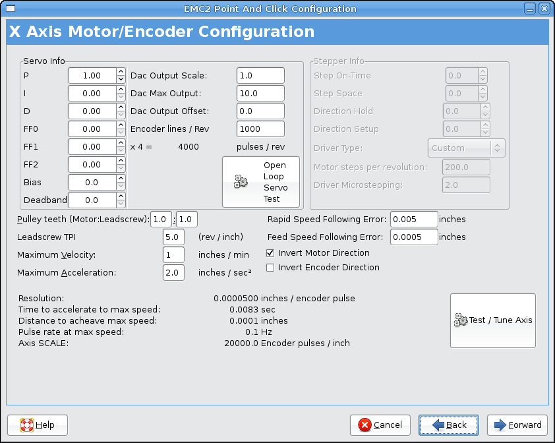Image resolution: width=555 pixels, height=443 pixels.
Task: Click the Test / Tune Axis button
Action: point(492,320)
